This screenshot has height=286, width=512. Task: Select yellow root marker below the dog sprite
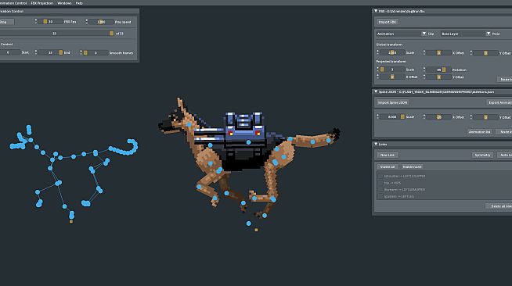pyautogui.click(x=256, y=230)
